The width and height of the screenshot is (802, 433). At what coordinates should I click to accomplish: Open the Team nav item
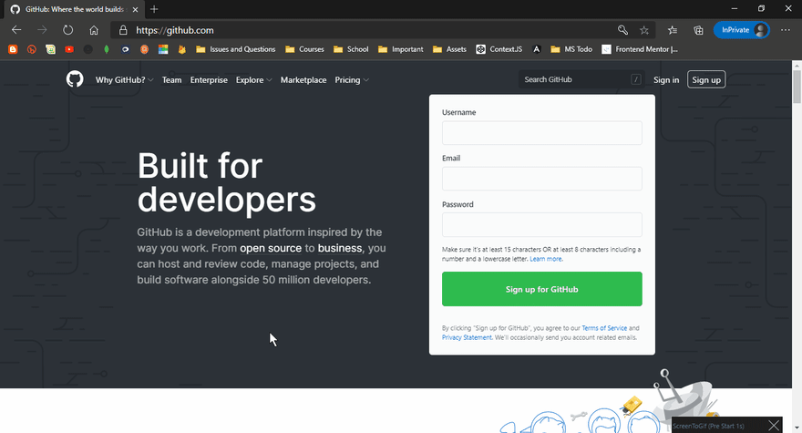[172, 80]
